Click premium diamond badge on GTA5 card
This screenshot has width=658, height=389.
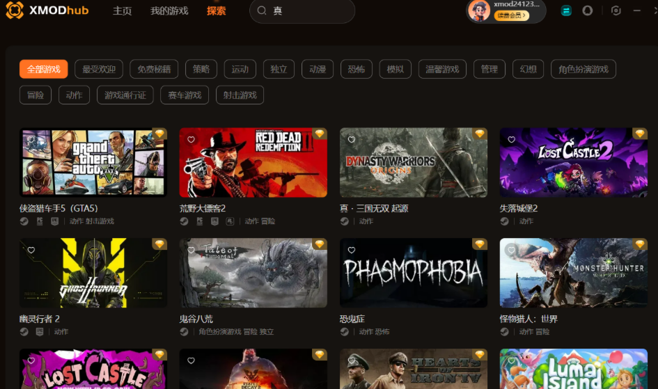pyautogui.click(x=159, y=134)
